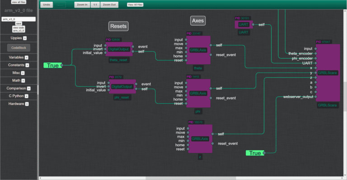Select the UART block
The image size is (347, 180).
[244, 24]
